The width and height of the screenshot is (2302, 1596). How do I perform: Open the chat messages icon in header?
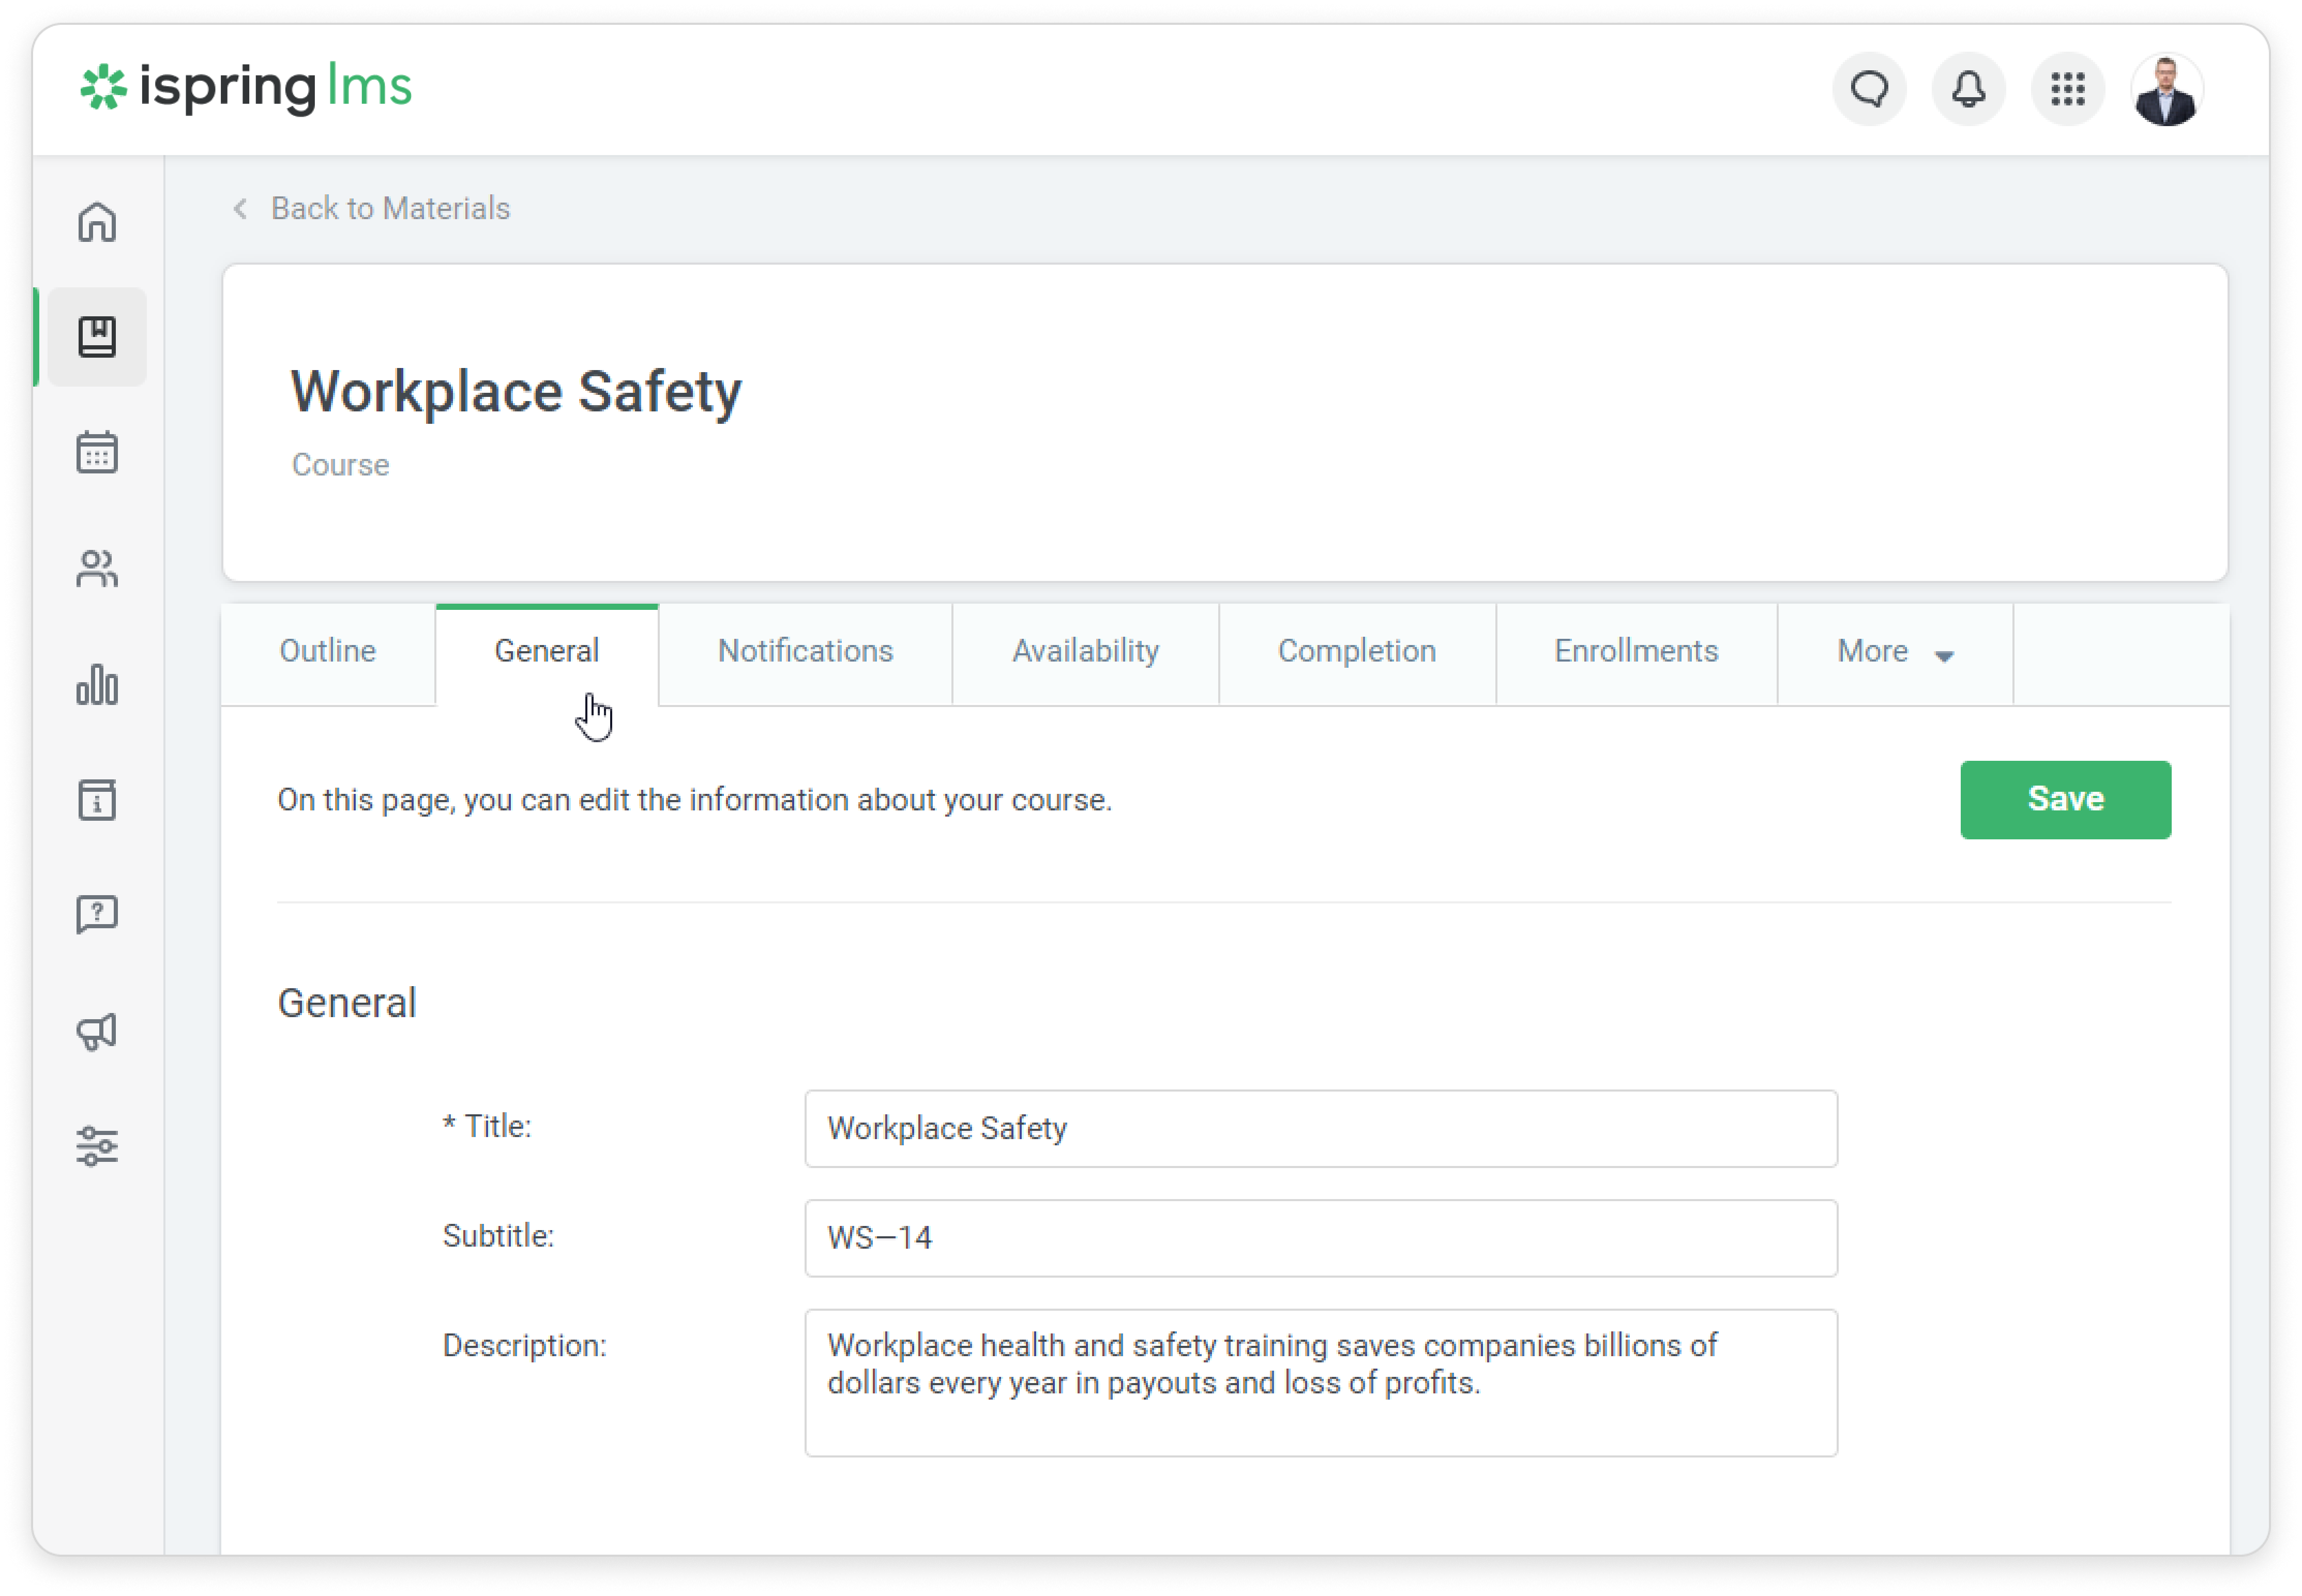[x=1868, y=90]
